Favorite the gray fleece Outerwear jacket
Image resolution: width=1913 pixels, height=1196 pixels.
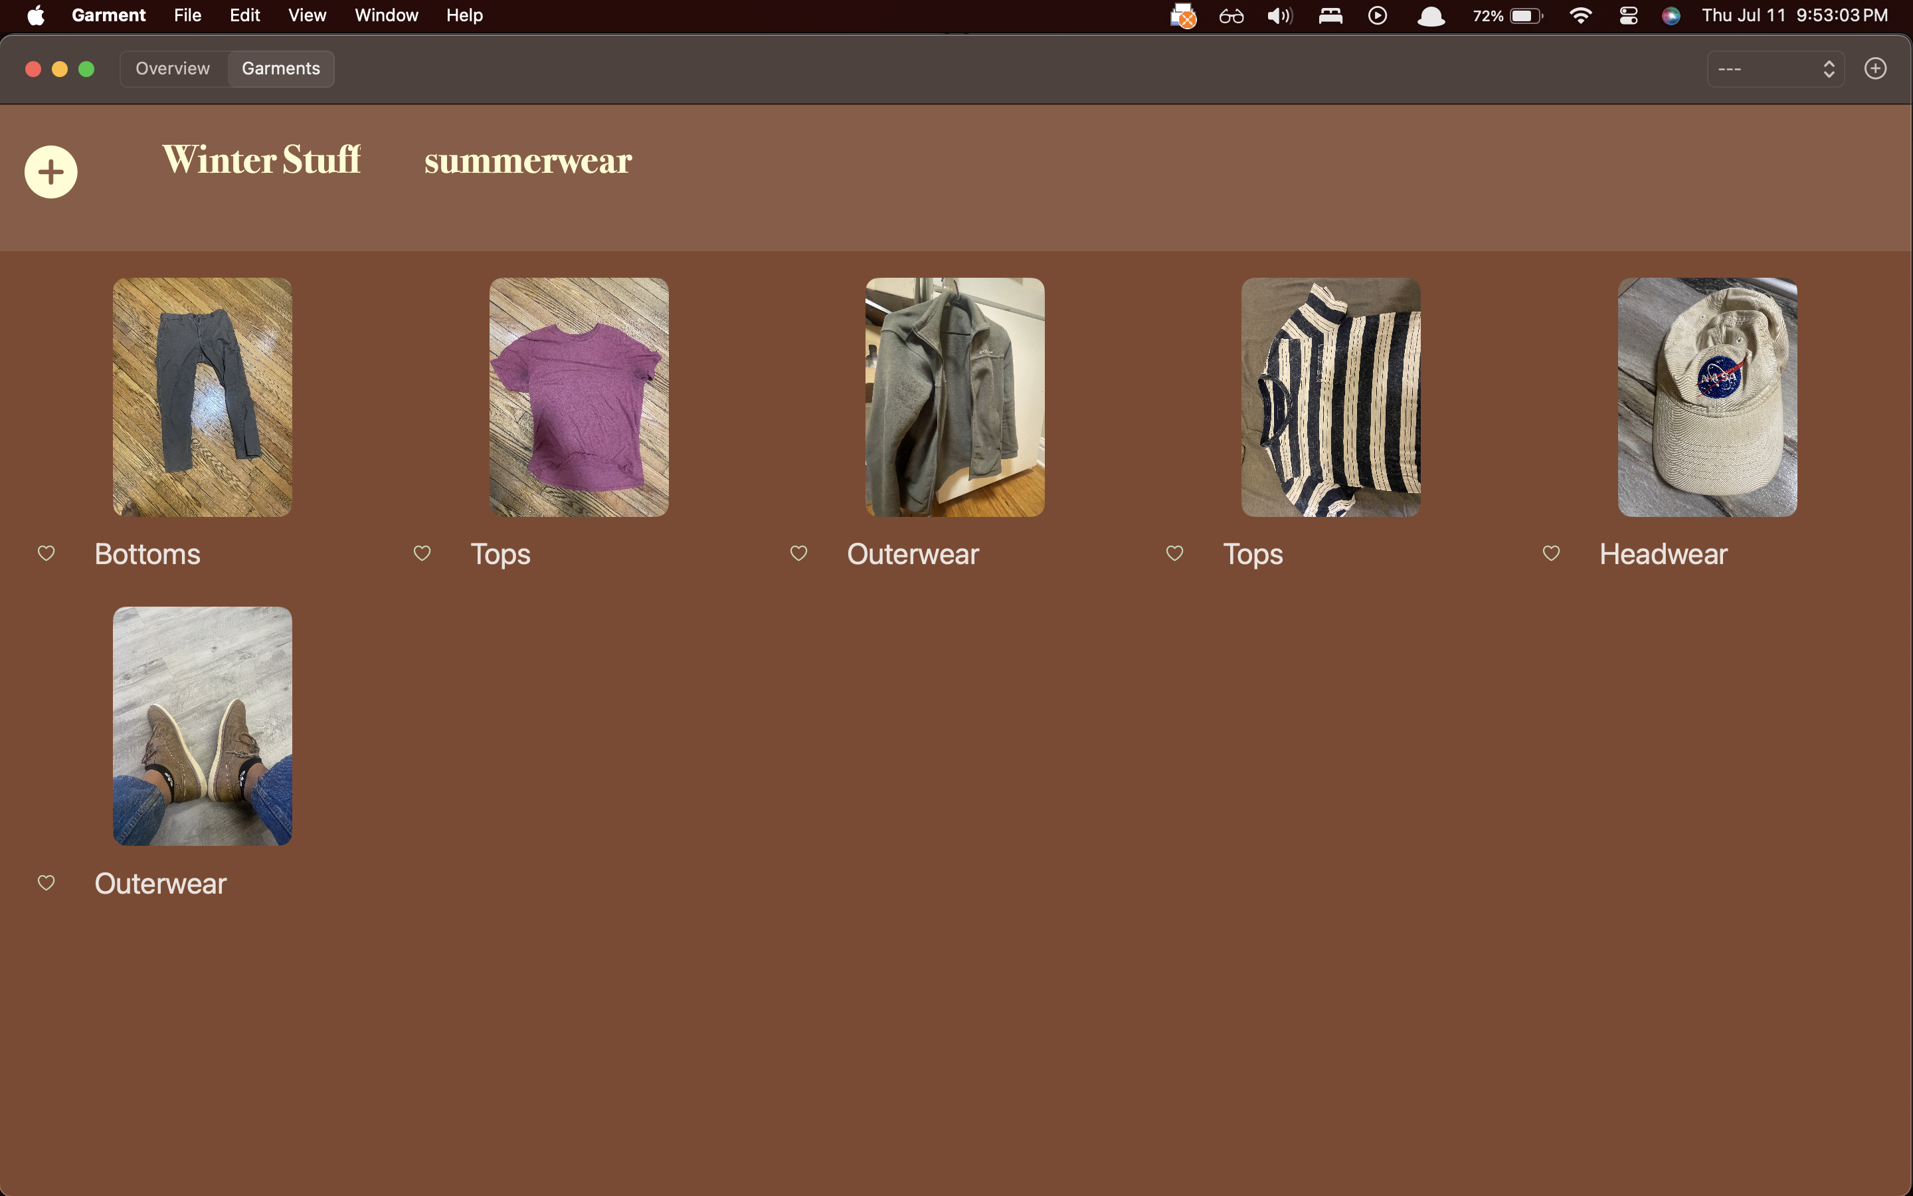pyautogui.click(x=798, y=553)
